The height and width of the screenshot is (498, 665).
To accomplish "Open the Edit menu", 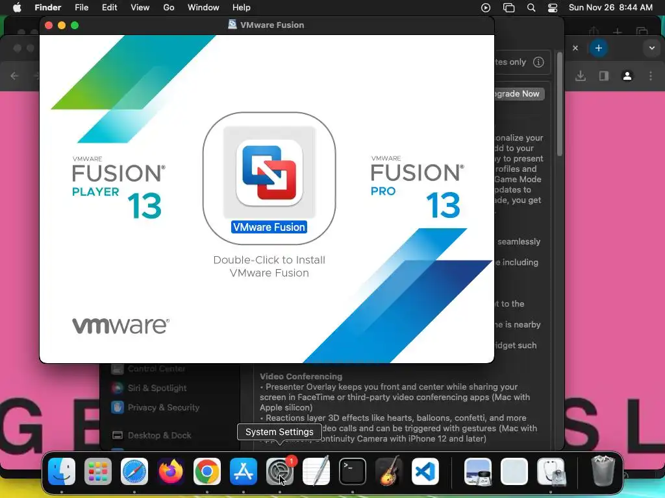I will (x=109, y=8).
